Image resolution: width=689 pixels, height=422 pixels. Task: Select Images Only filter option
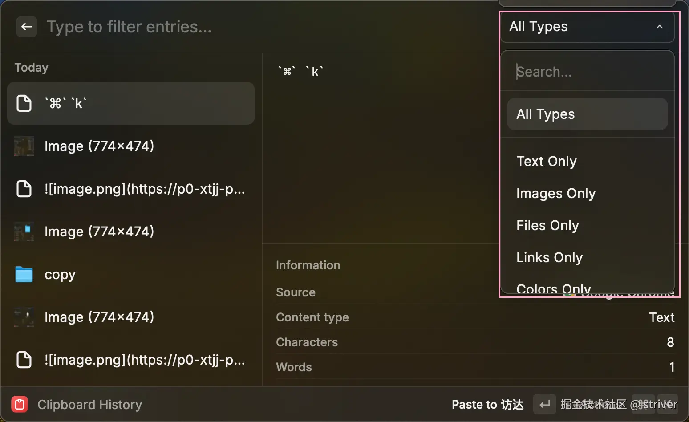pyautogui.click(x=556, y=193)
